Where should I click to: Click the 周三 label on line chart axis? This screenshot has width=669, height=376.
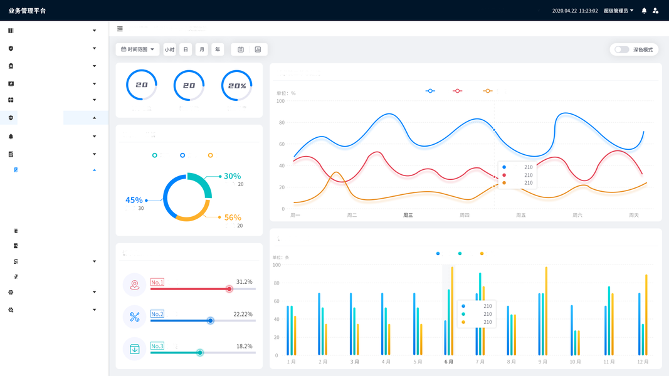click(408, 216)
